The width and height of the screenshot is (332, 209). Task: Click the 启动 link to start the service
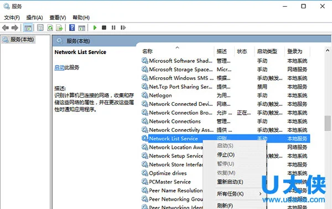pos(59,68)
